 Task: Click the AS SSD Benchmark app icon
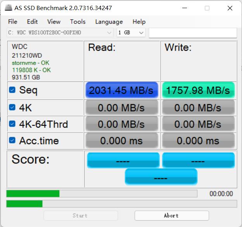[x=8, y=8]
